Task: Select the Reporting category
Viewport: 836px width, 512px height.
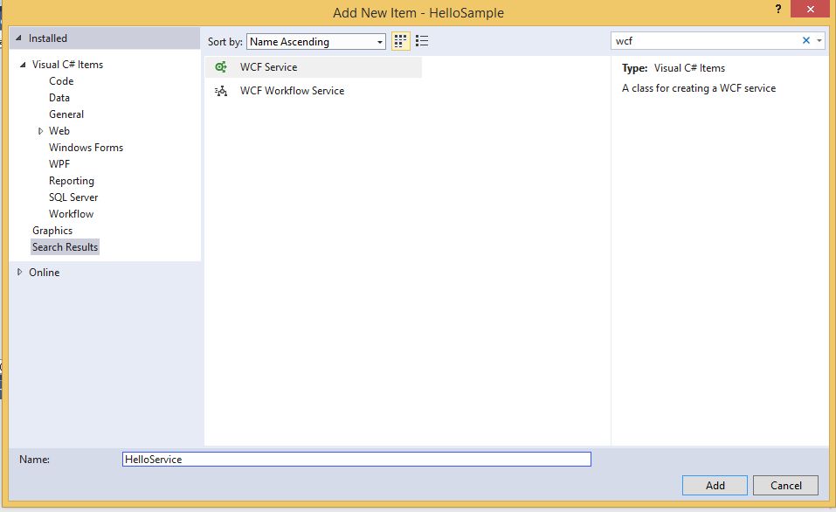Action: click(72, 181)
